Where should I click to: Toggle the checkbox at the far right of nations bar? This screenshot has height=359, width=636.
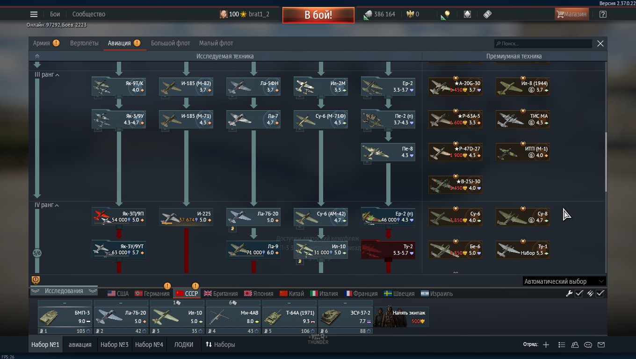pyautogui.click(x=600, y=294)
